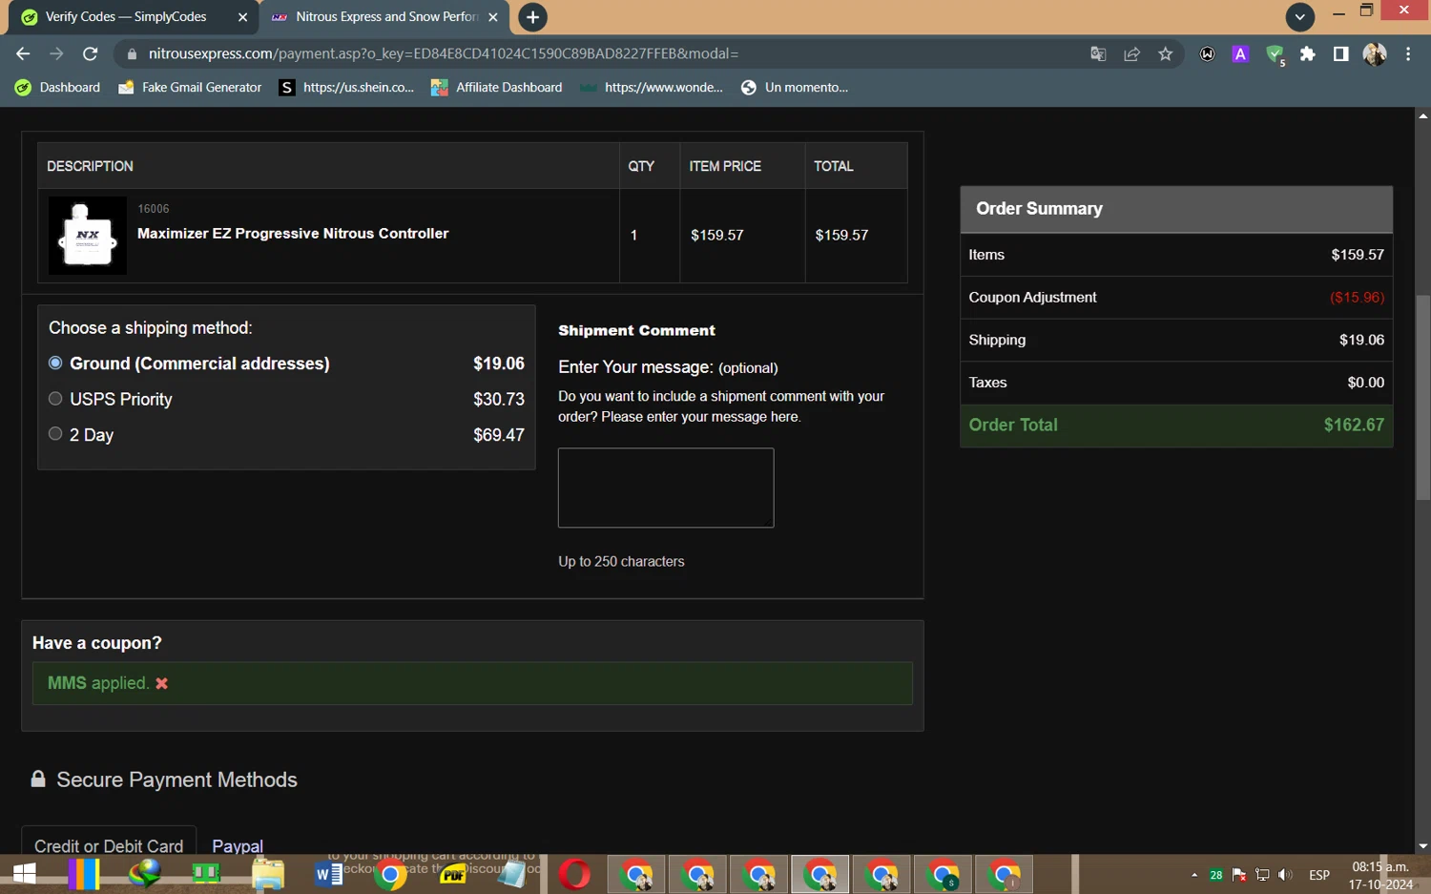
Task: Open the us.shein.co bookmark
Action: (x=347, y=88)
